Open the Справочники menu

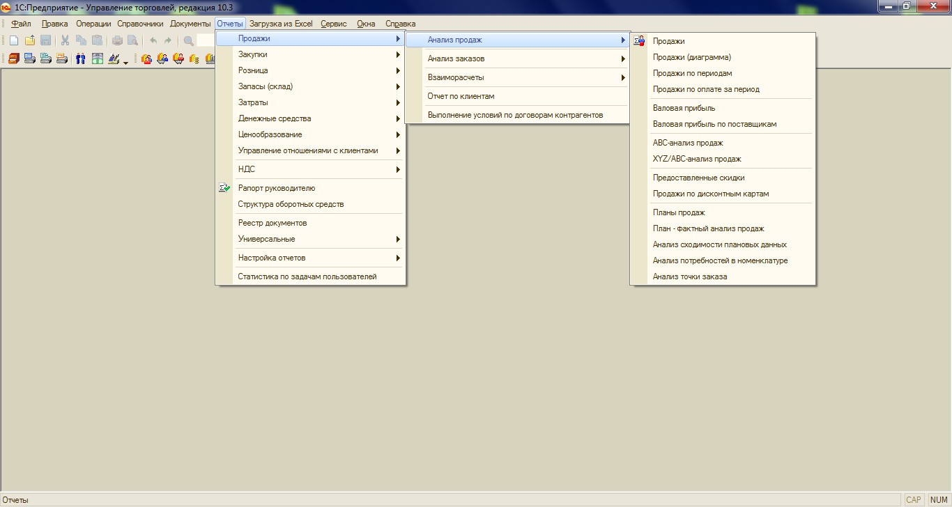pos(140,24)
